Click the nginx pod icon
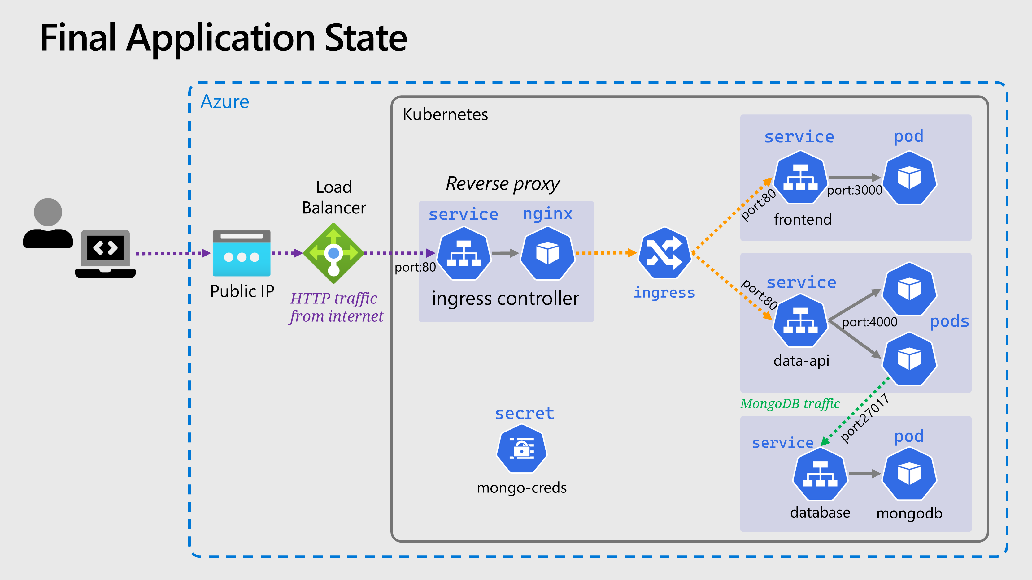The width and height of the screenshot is (1032, 580). [547, 253]
